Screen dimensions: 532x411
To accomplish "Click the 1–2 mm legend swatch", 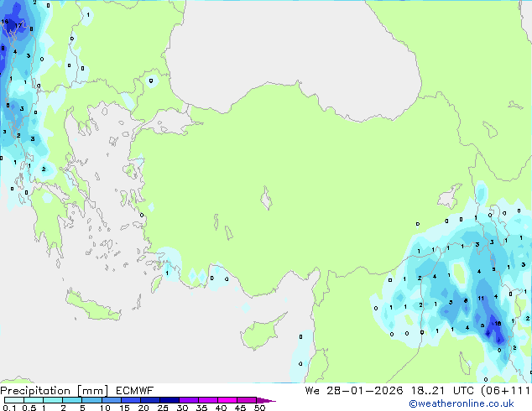I will [53, 400].
